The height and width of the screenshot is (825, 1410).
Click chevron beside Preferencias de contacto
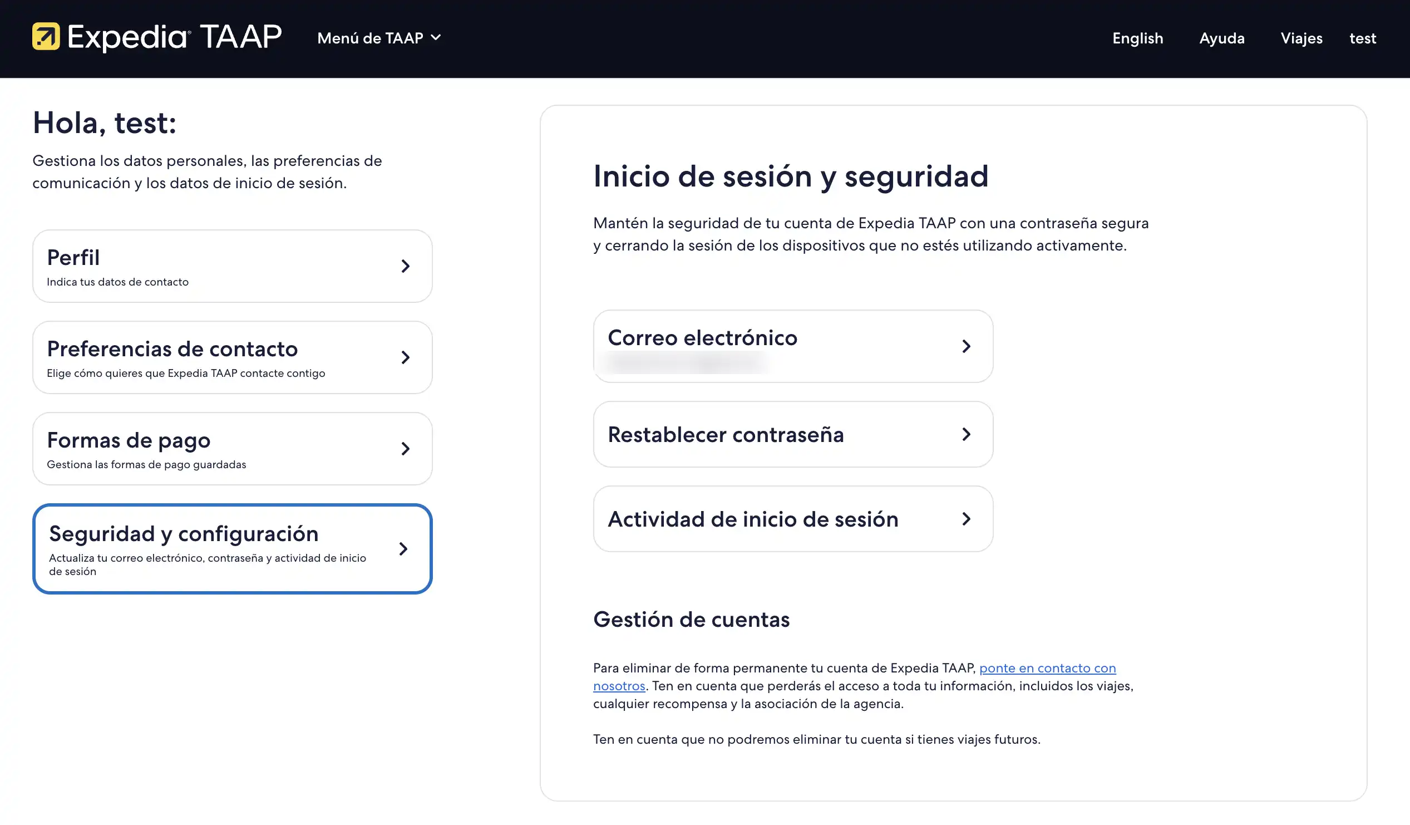(x=406, y=357)
